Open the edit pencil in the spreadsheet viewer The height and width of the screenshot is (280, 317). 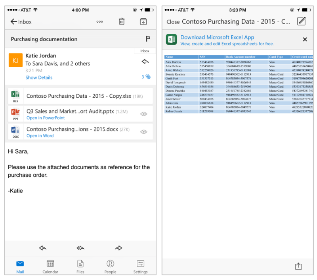(x=302, y=21)
